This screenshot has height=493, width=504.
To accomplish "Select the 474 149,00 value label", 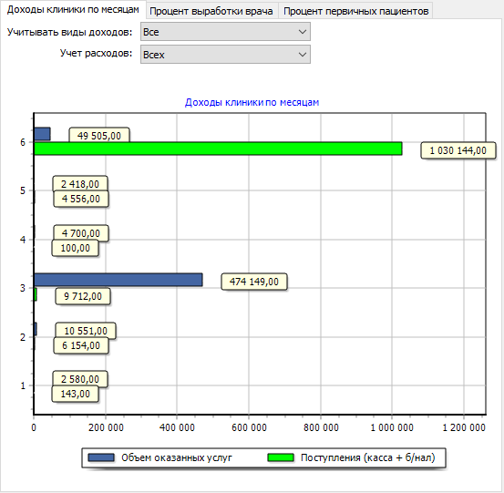I will pyautogui.click(x=254, y=282).
